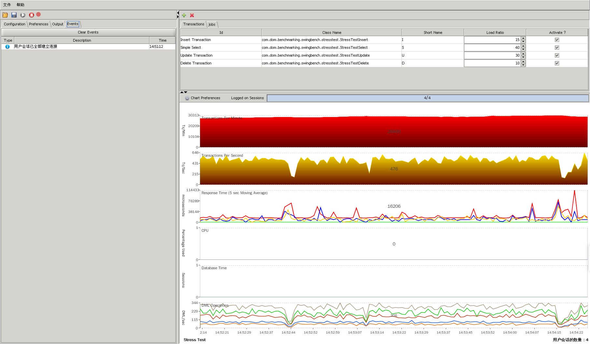Decrease Simple Select load ratio via down arrow
590x344 pixels.
click(x=523, y=49)
